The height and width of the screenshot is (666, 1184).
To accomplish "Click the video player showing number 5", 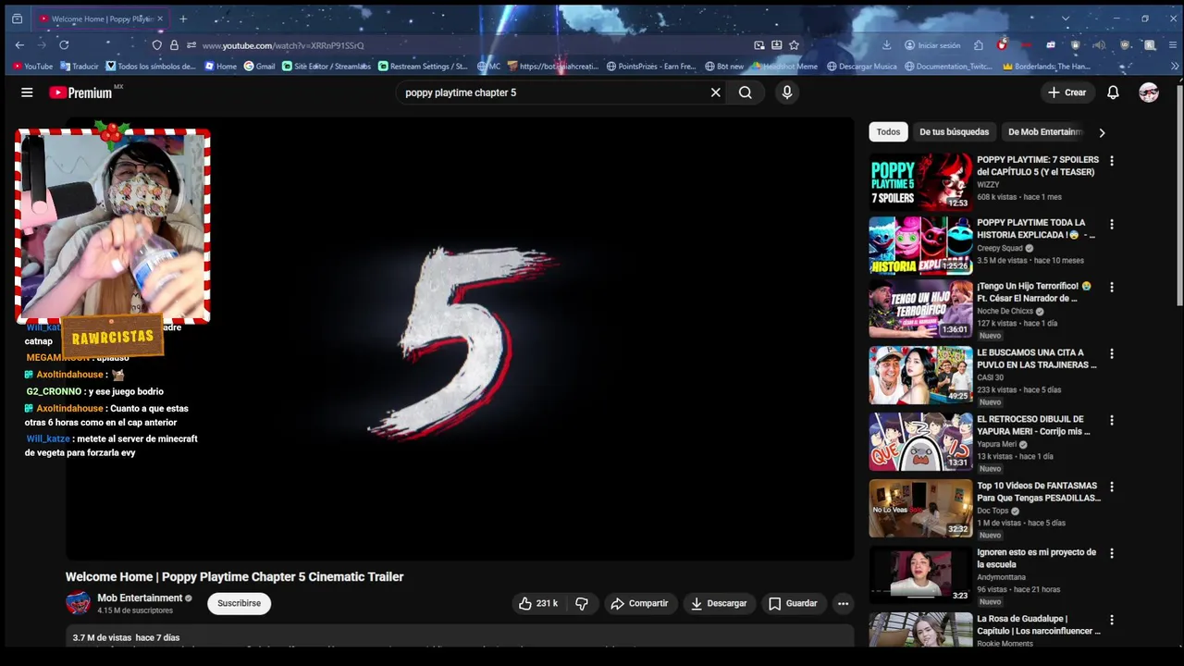I will pos(460,338).
